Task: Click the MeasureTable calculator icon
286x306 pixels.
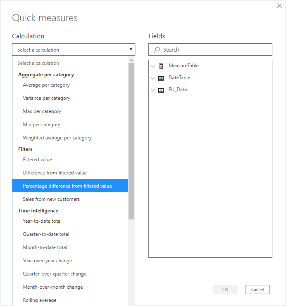Action: (161, 66)
